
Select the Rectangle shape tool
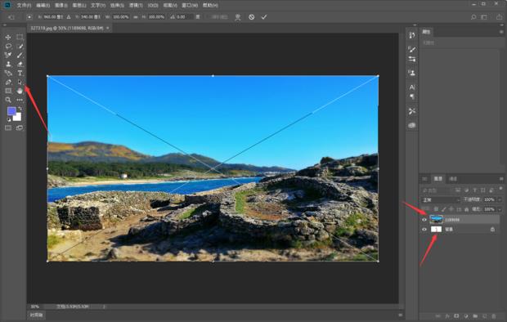click(x=8, y=91)
